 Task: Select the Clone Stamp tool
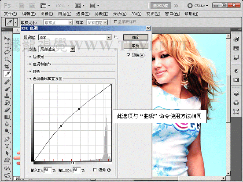[x=7, y=96]
